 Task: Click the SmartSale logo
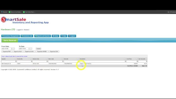tap(25, 20)
